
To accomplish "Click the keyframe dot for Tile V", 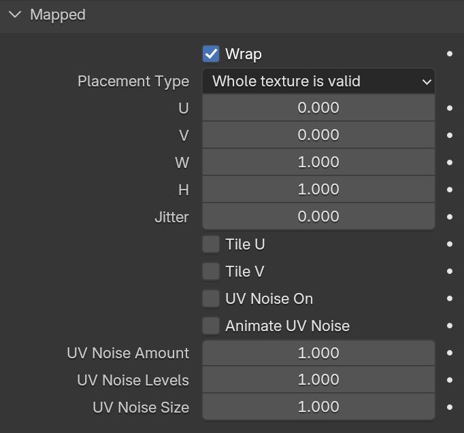I will pos(450,271).
